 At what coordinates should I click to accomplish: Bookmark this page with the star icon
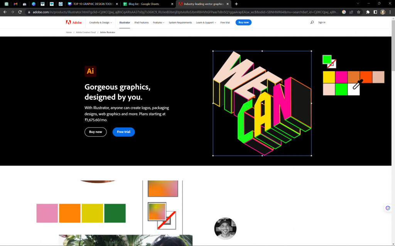coord(359,12)
